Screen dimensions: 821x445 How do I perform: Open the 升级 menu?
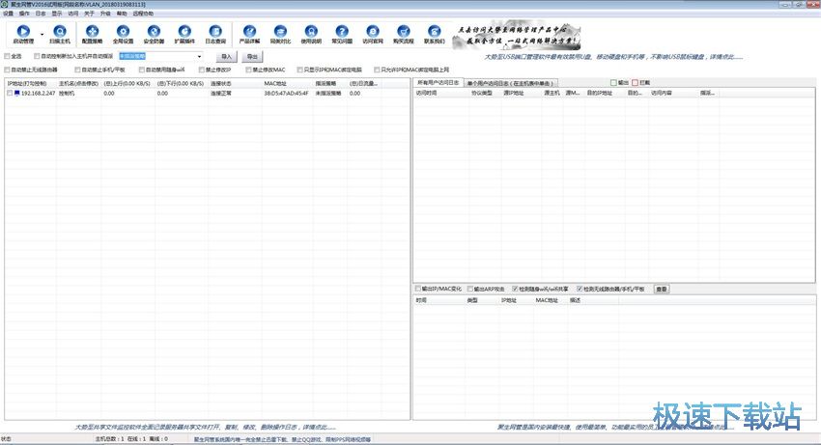click(x=105, y=14)
